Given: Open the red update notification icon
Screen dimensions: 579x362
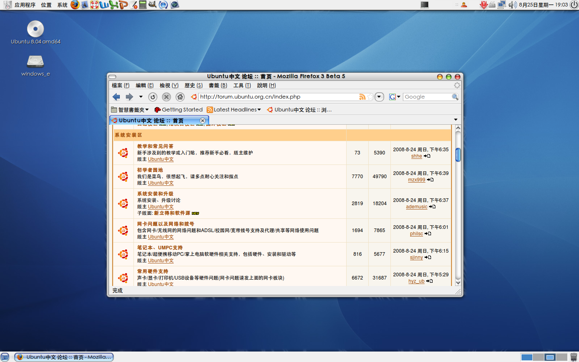Looking at the screenshot, I should 484,5.
